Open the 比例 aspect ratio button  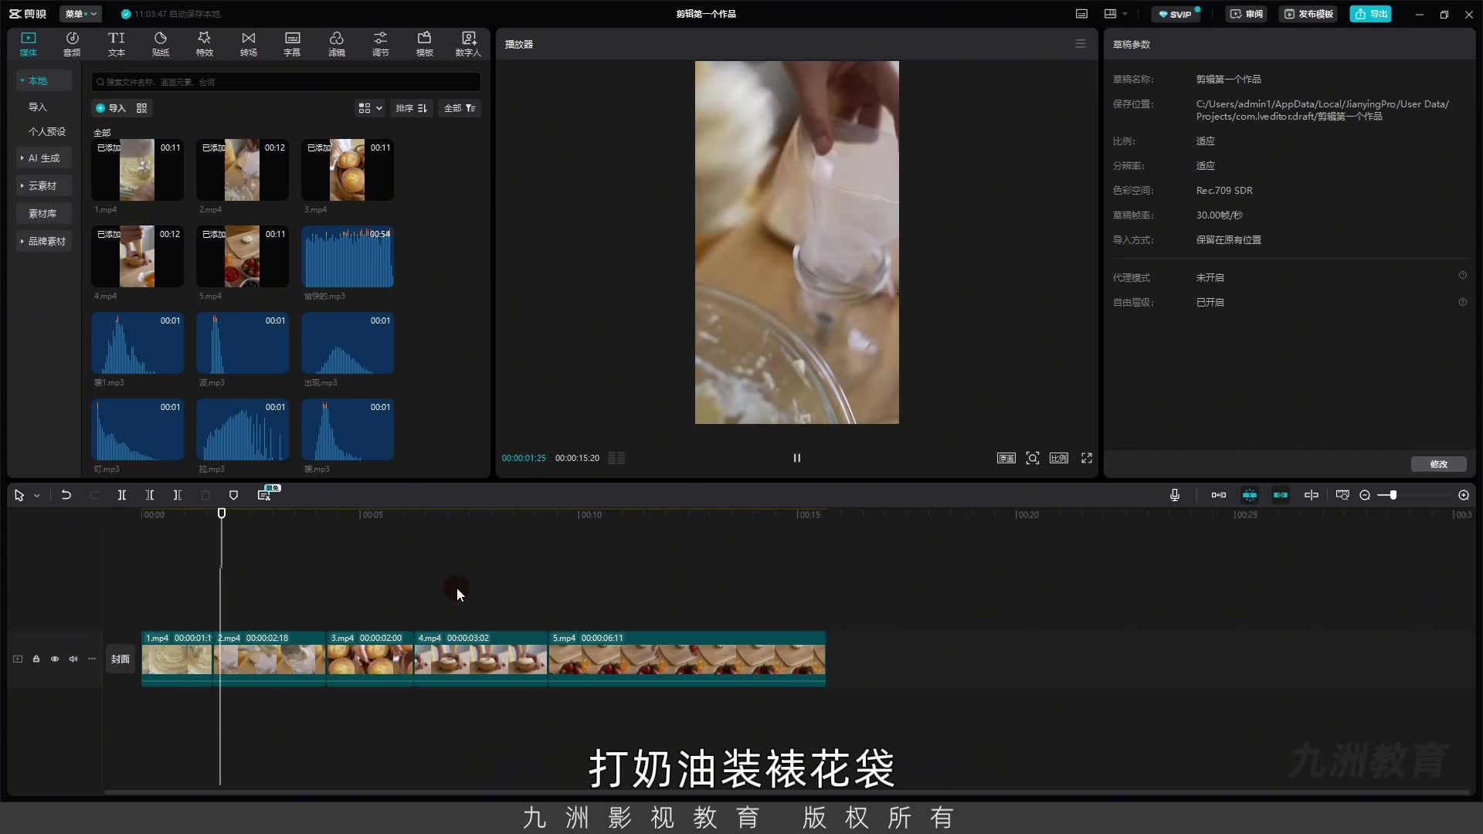point(1059,458)
